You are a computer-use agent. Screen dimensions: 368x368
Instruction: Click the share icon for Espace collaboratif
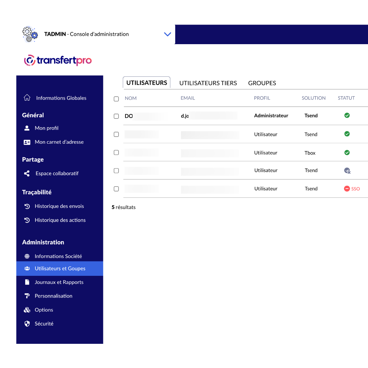tap(27, 173)
